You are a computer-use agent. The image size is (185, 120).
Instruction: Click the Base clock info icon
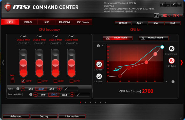coord(31,94)
